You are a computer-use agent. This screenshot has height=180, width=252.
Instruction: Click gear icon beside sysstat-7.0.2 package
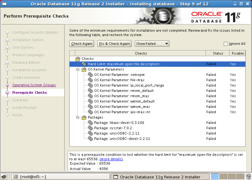click(x=90, y=128)
